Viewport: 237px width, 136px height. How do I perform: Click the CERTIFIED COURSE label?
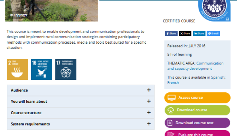[x=179, y=21]
